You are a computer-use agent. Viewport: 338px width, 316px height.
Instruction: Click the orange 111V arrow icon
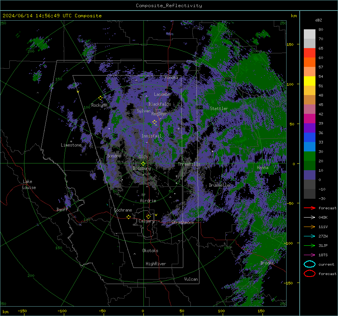(x=309, y=227)
